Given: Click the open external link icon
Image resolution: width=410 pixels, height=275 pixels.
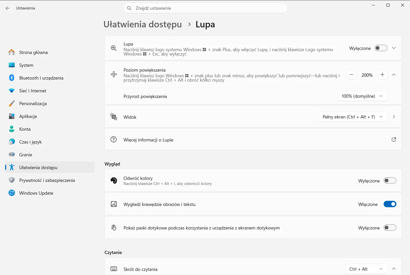Looking at the screenshot, I should 394,139.
